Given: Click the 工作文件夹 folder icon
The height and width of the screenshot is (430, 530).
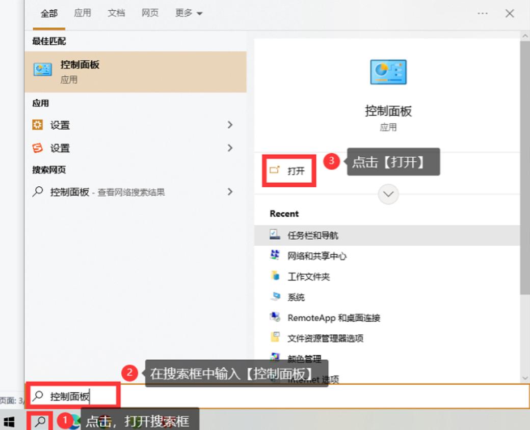Looking at the screenshot, I should [x=275, y=276].
